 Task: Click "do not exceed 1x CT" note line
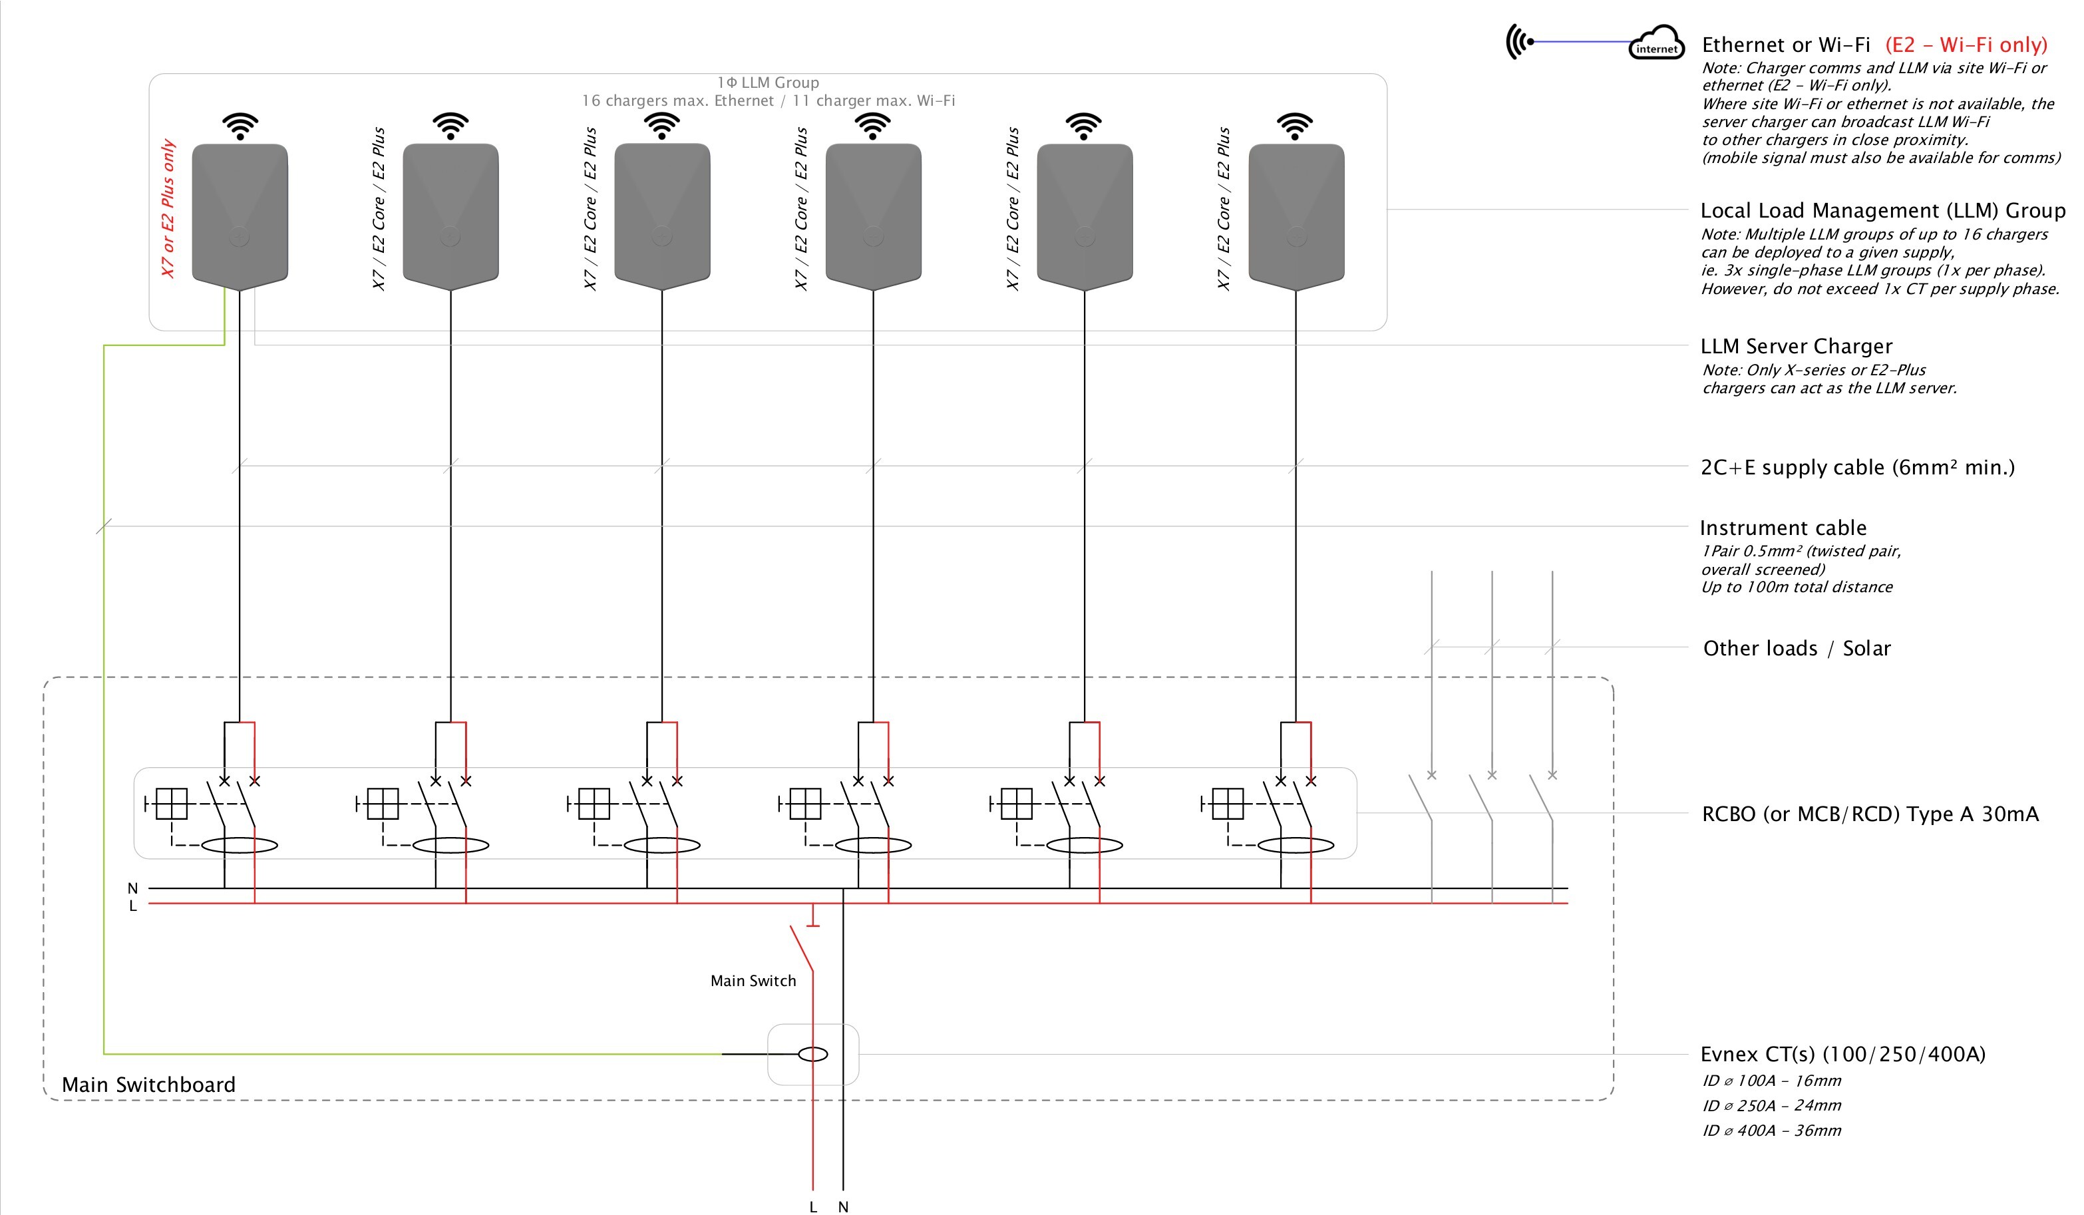tap(1880, 289)
